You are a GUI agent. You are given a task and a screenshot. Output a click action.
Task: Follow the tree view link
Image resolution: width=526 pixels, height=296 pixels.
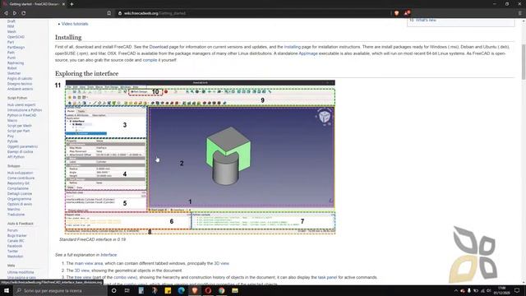tap(83, 278)
